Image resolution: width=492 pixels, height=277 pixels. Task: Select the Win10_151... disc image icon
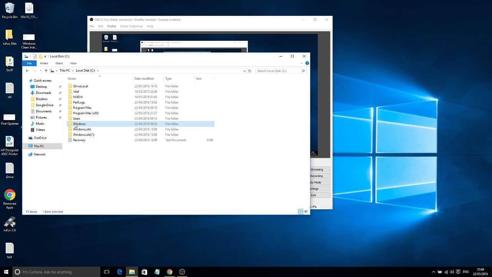click(29, 10)
